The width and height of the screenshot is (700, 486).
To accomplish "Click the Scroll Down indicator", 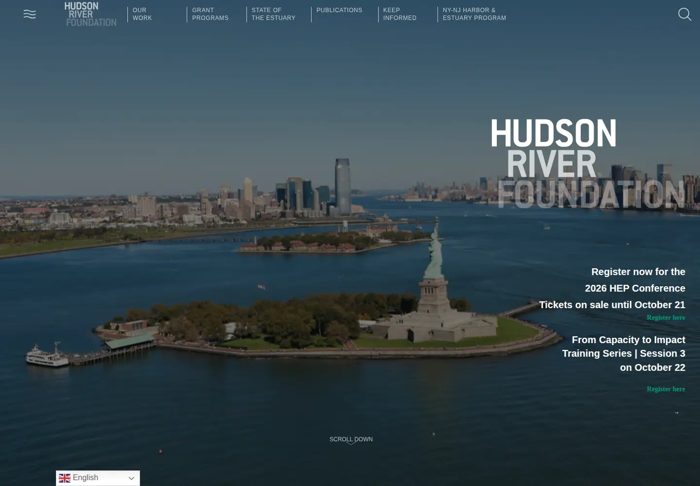I will (x=351, y=440).
